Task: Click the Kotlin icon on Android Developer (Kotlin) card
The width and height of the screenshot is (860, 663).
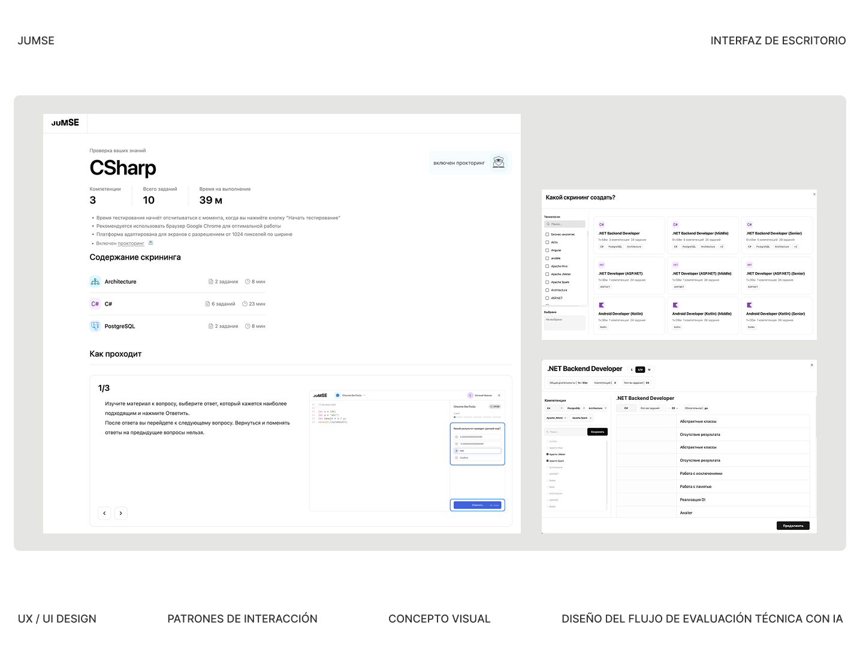Action: pyautogui.click(x=602, y=305)
